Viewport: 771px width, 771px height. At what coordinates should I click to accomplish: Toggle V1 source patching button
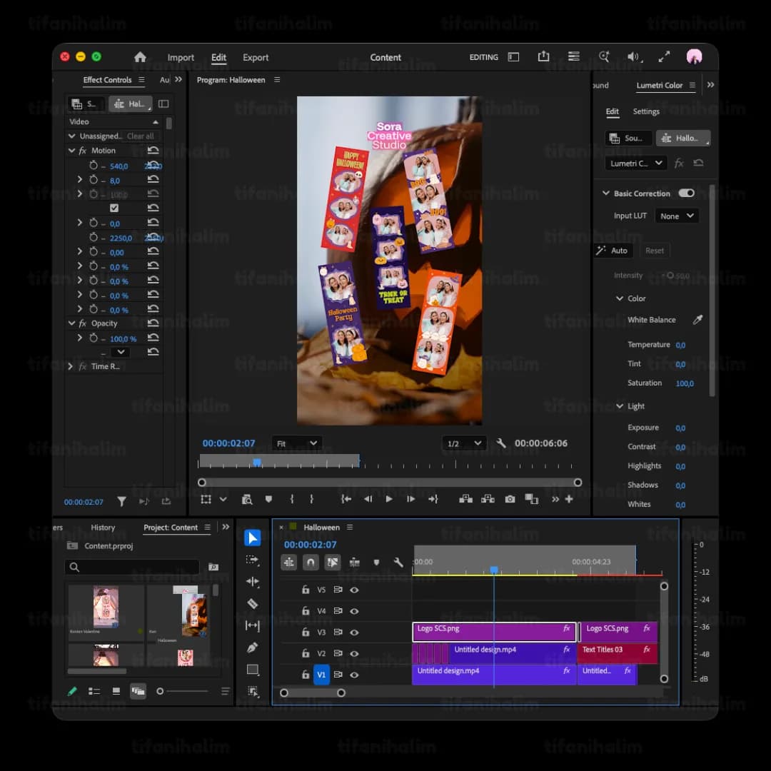[x=321, y=675]
